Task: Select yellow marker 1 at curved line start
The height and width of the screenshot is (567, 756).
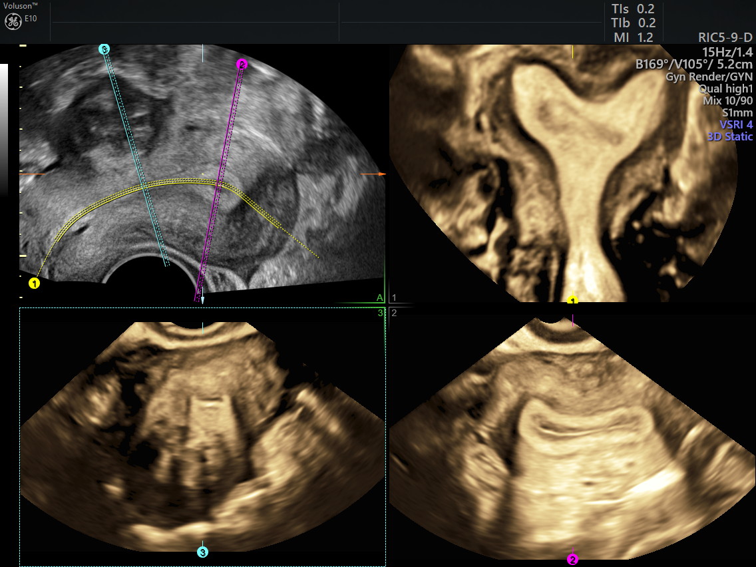Action: point(35,283)
